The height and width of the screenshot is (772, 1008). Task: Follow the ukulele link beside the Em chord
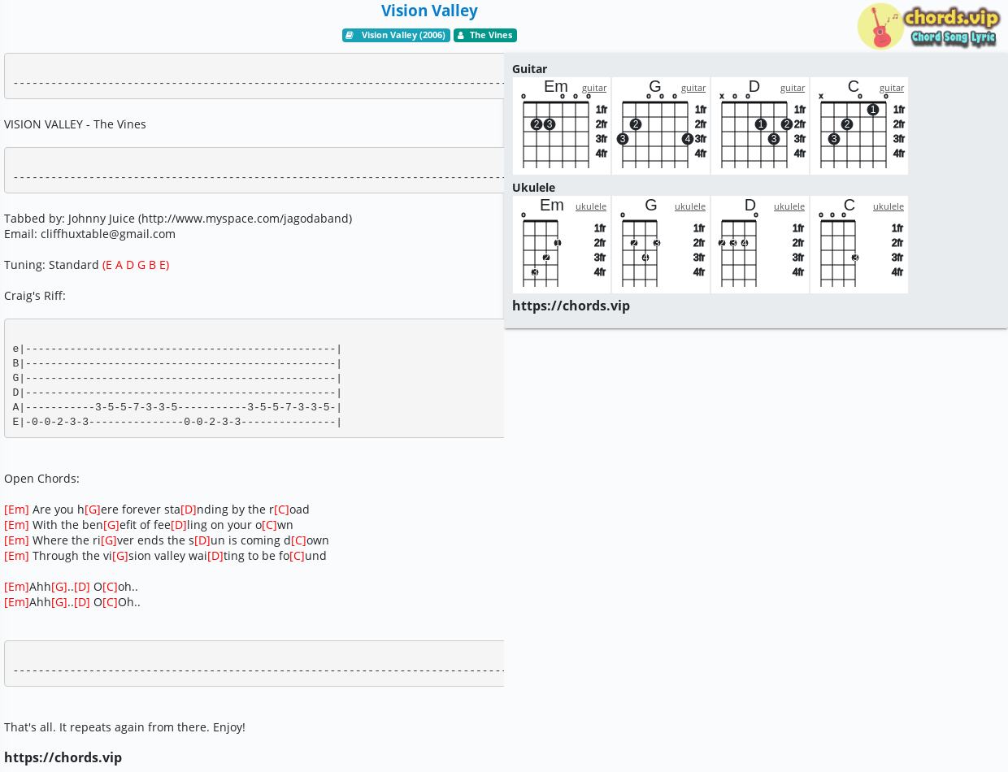[x=591, y=206]
